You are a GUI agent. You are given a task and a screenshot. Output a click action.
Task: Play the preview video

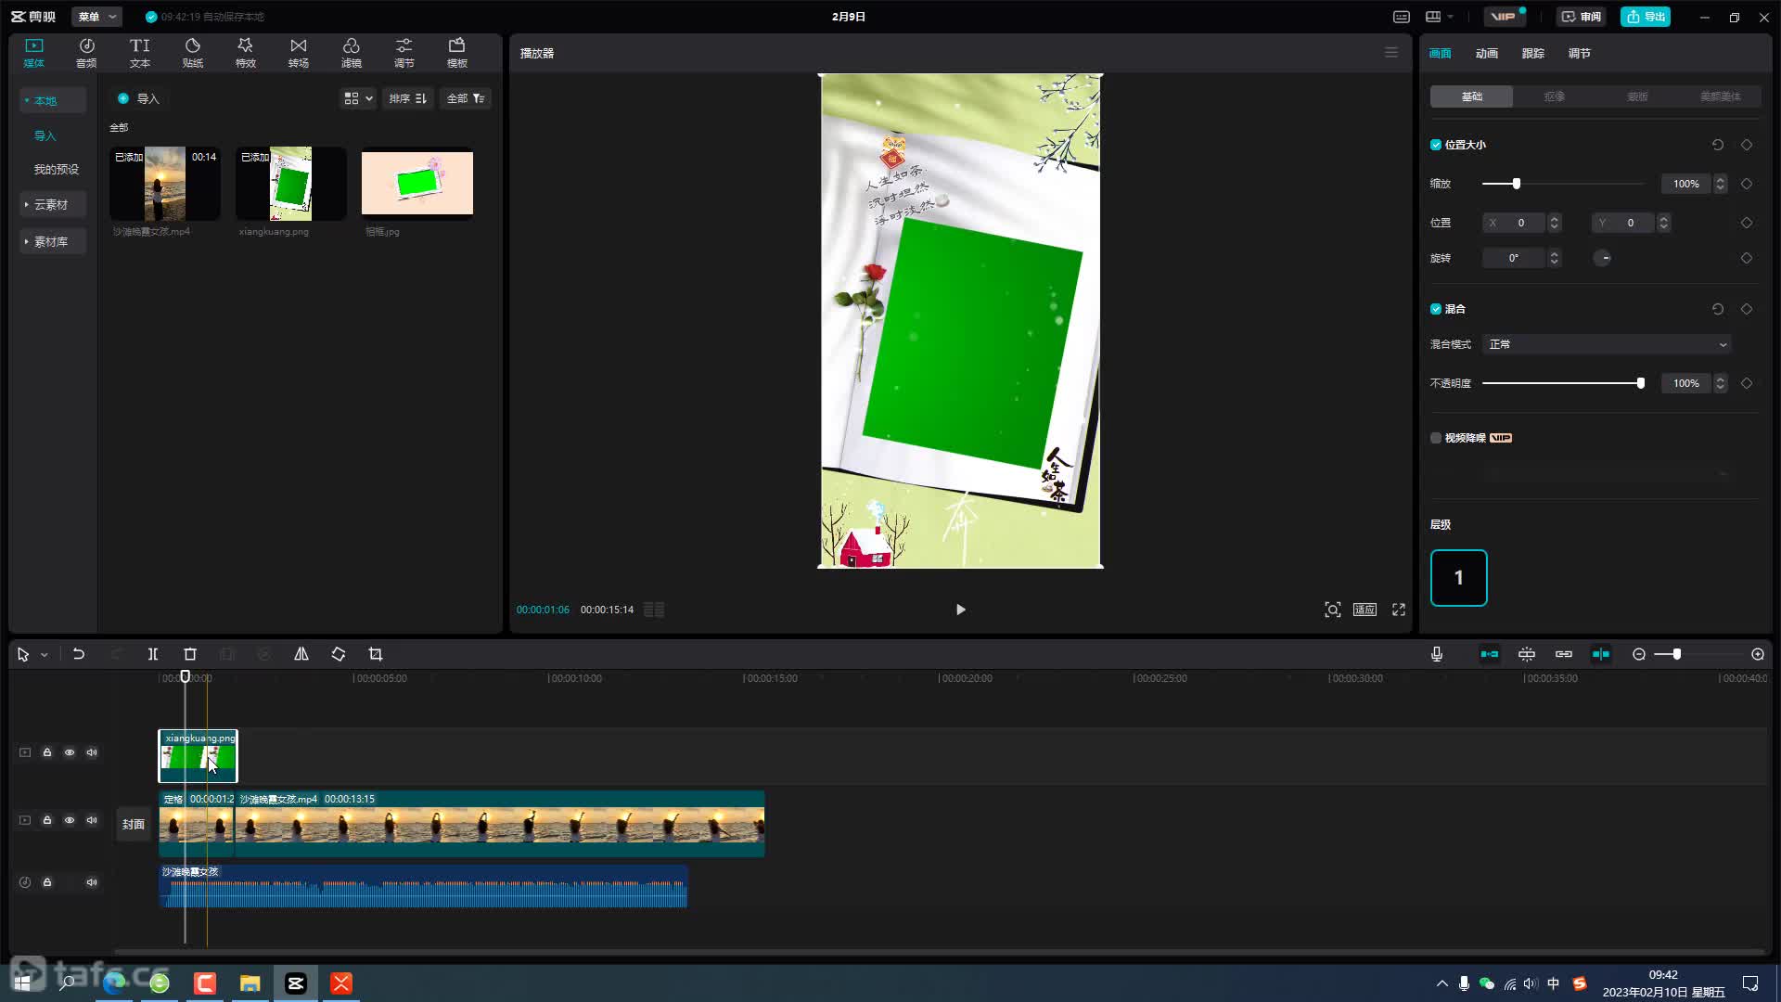pos(960,610)
